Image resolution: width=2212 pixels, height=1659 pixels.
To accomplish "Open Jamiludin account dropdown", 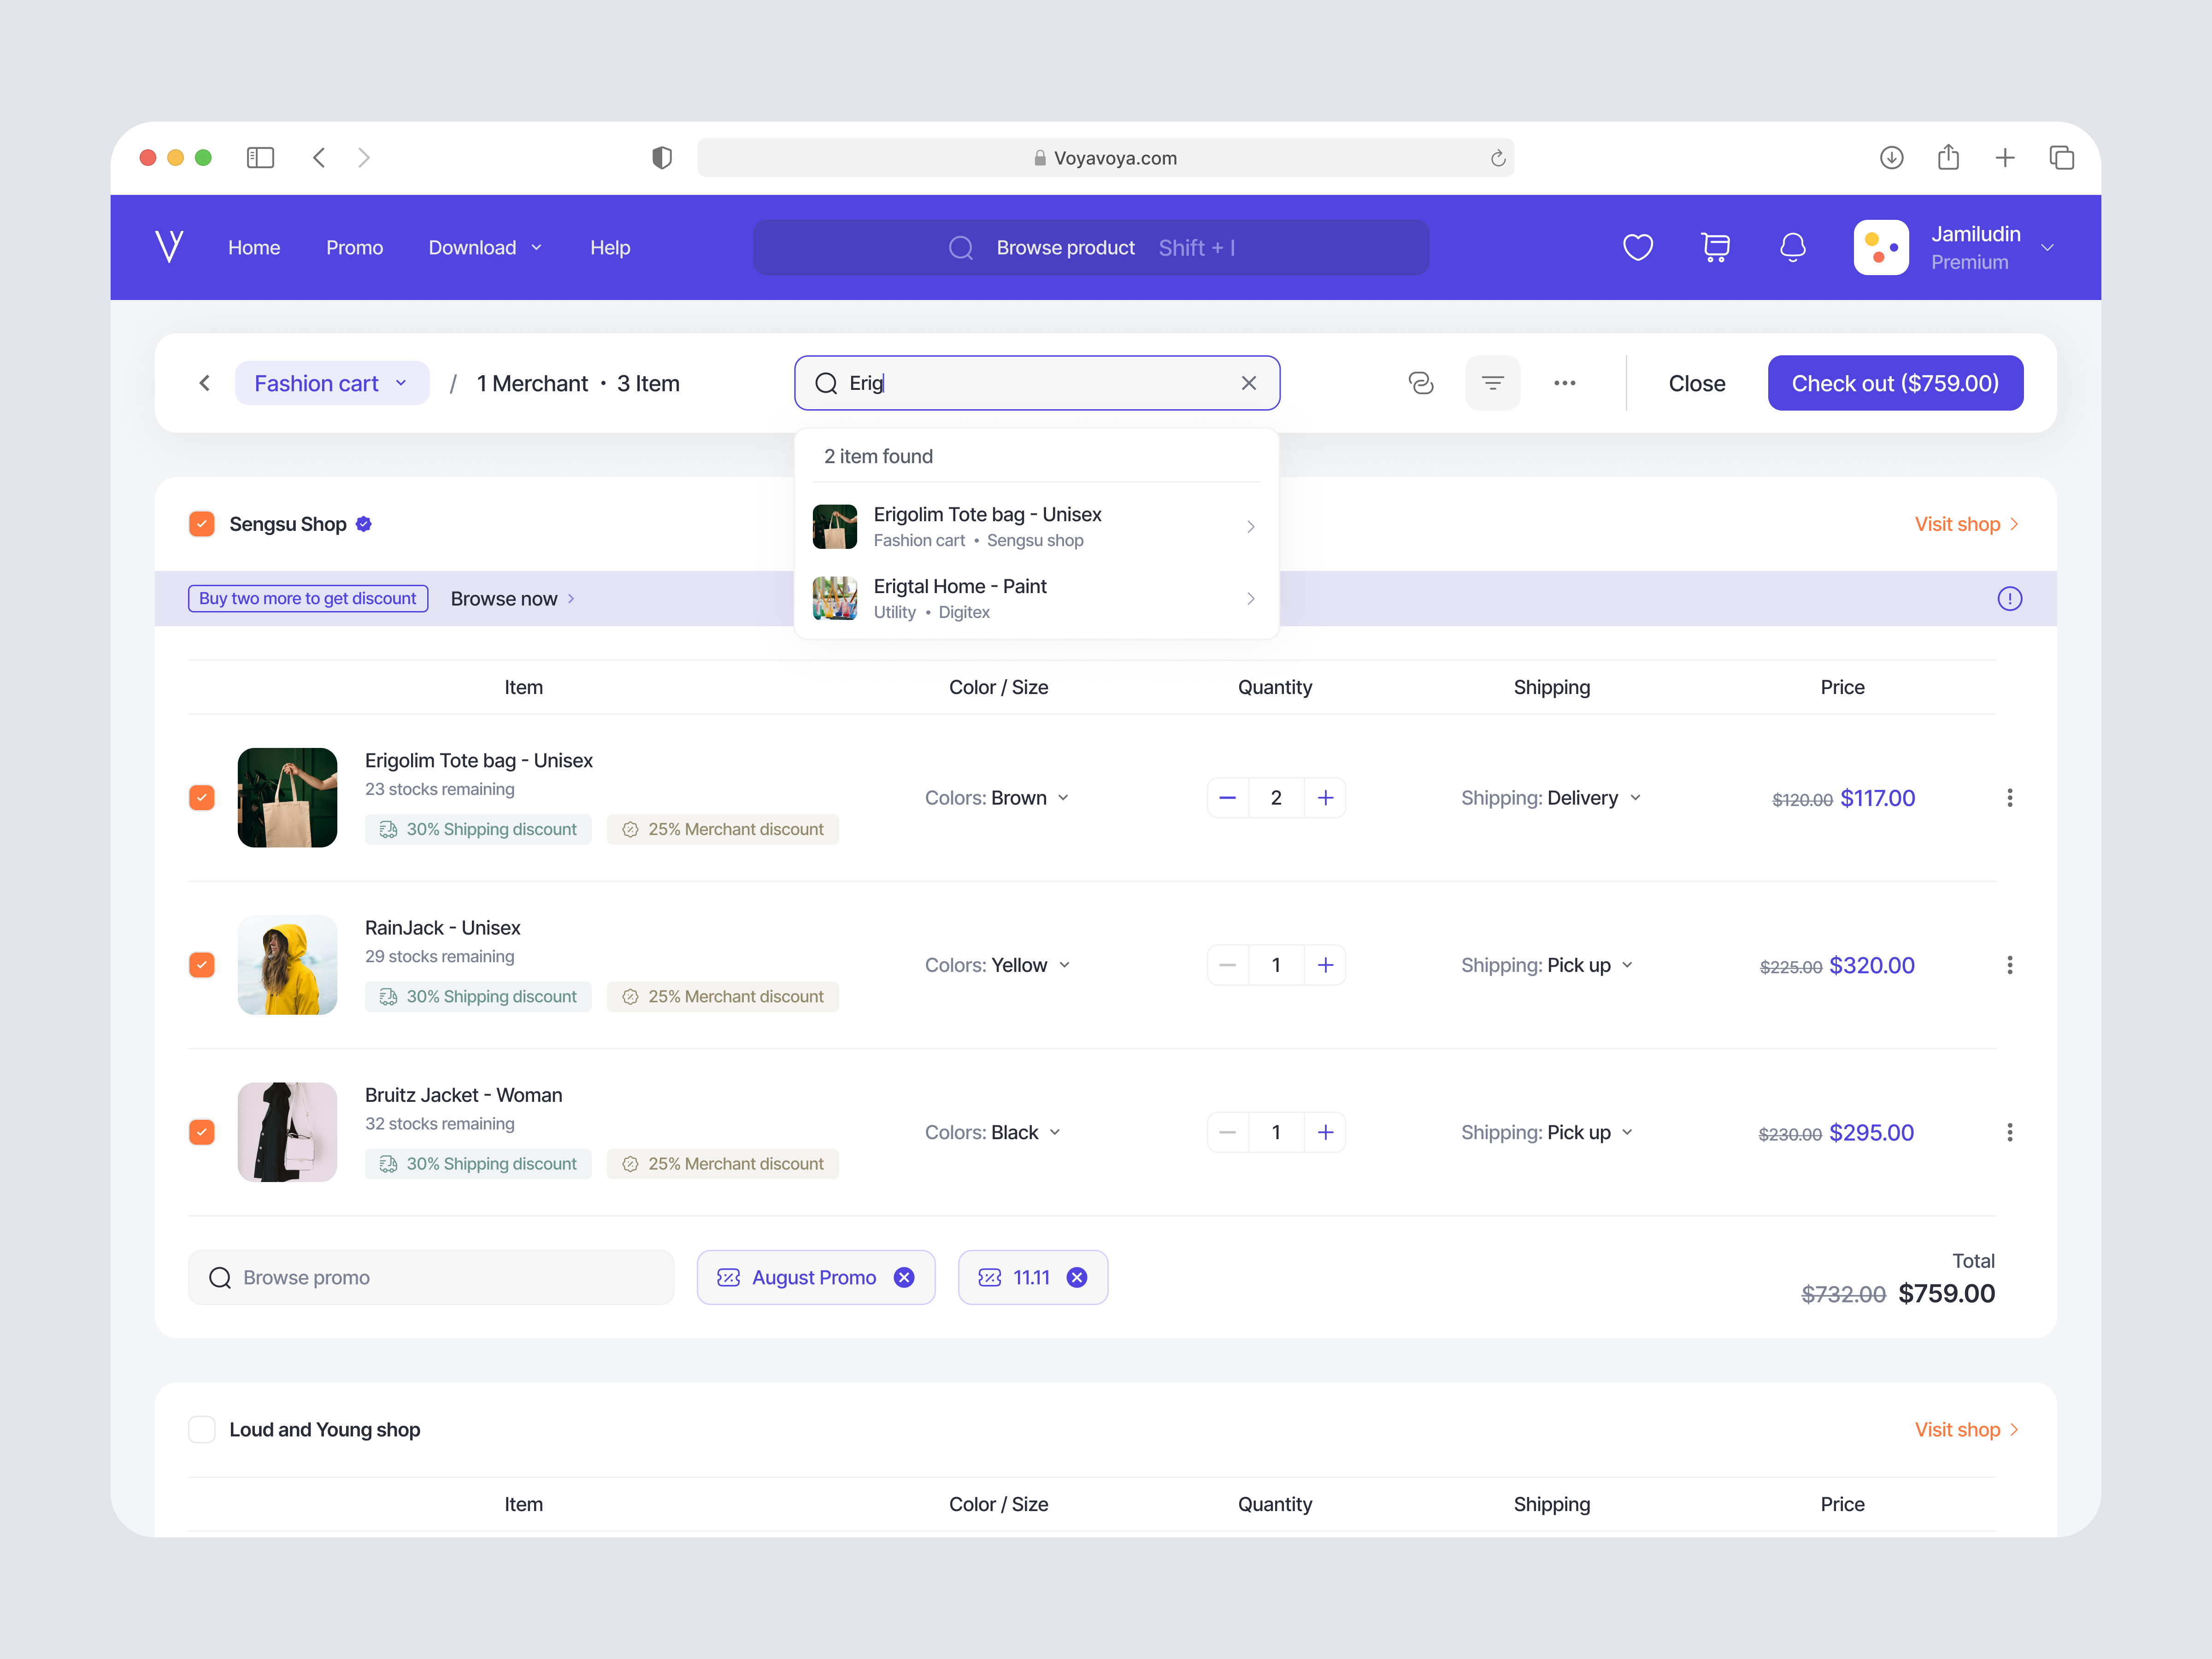I will click(2047, 247).
